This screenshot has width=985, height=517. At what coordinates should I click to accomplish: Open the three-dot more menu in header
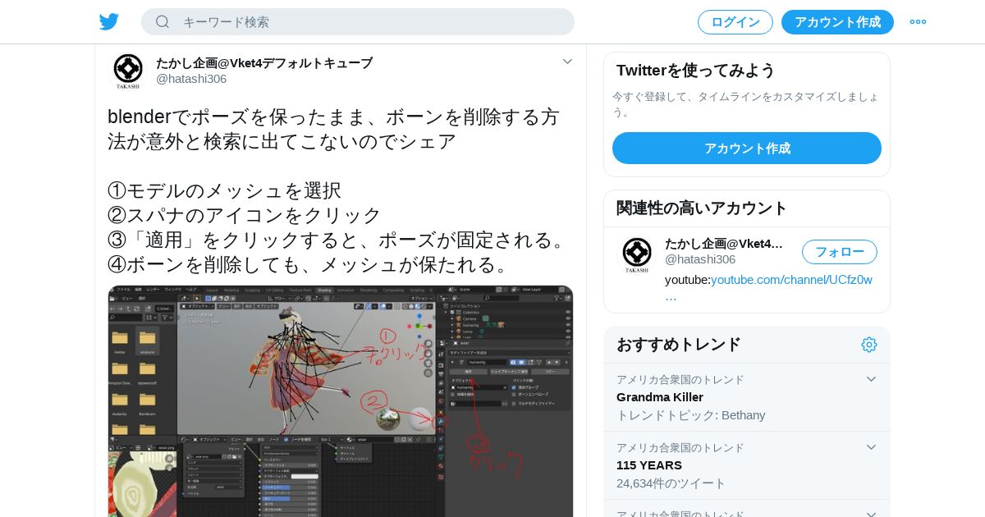918,22
